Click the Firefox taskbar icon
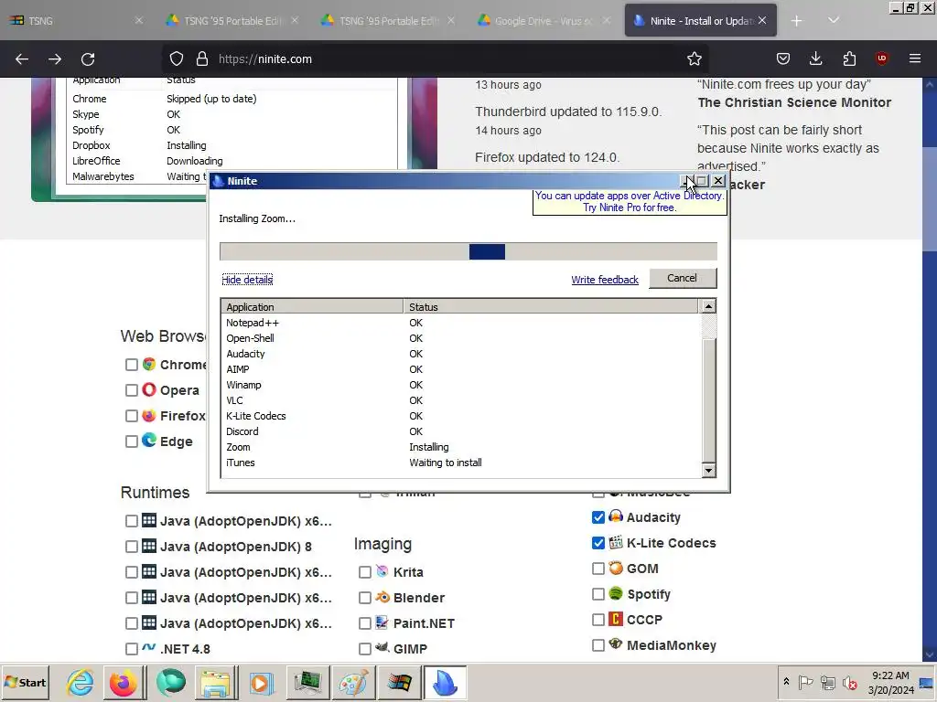This screenshot has width=937, height=702. pyautogui.click(x=124, y=682)
